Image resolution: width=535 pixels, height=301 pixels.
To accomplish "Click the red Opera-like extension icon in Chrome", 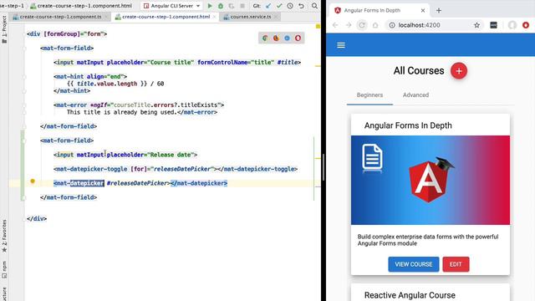I will pos(526,25).
